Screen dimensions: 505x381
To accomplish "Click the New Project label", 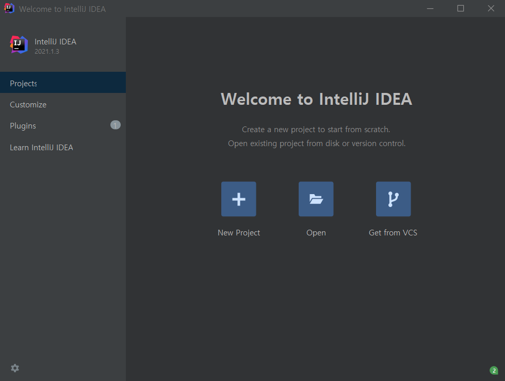I will click(x=239, y=233).
